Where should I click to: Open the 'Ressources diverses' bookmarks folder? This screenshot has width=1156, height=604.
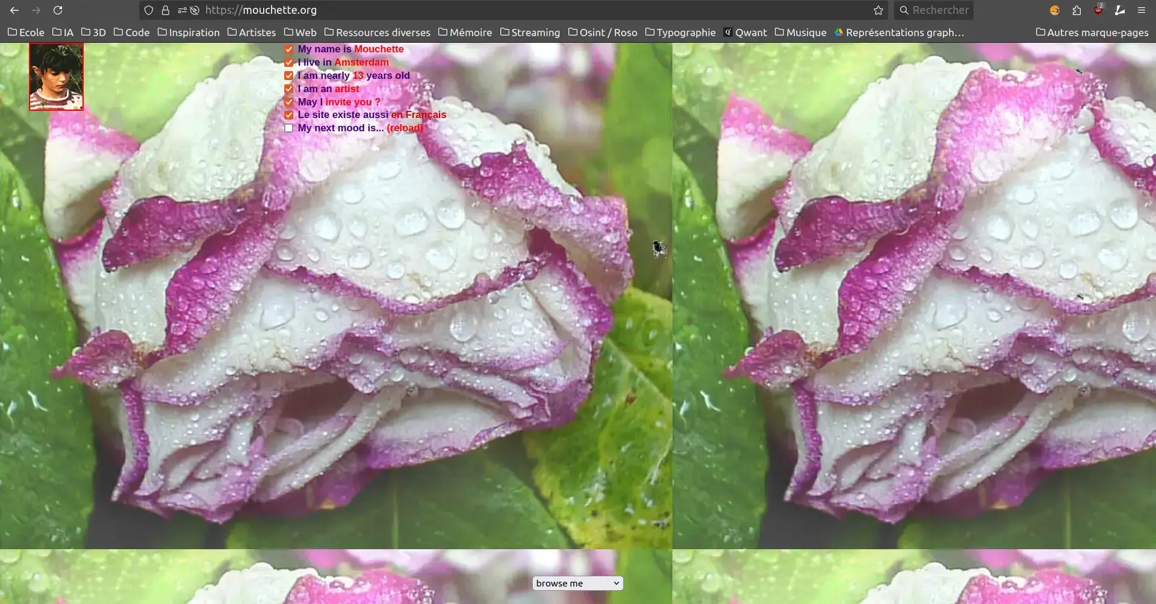point(377,33)
